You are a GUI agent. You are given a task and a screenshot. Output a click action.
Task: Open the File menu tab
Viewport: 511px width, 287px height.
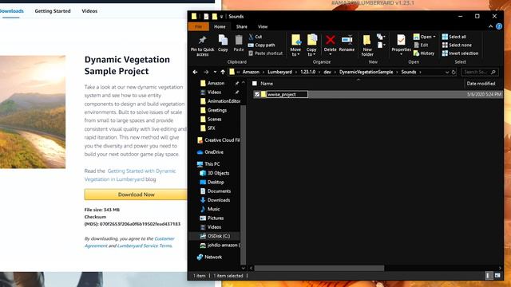199,26
